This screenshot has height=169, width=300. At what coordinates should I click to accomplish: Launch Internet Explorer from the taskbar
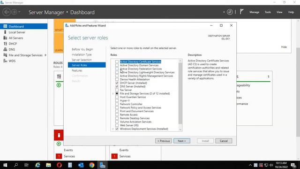pos(37,165)
